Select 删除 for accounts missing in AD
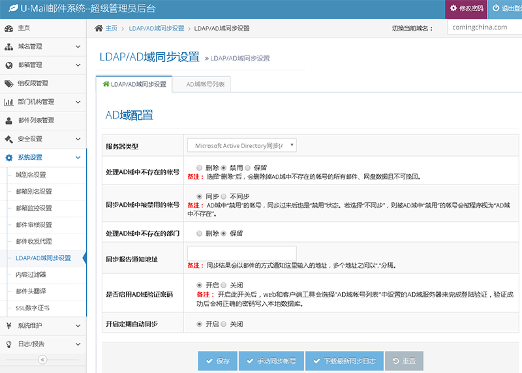The image size is (522, 373). [200, 168]
